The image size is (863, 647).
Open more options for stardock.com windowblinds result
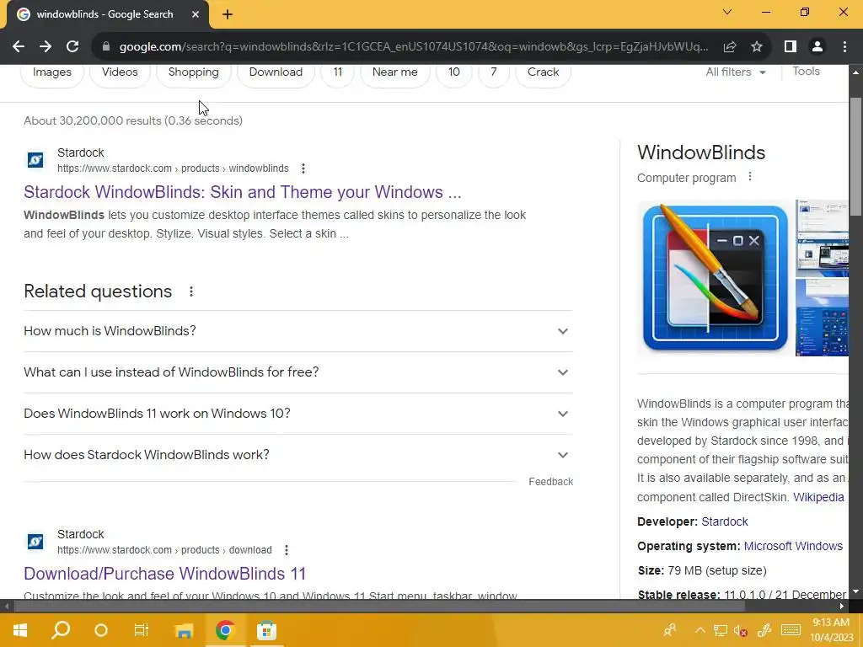click(303, 168)
